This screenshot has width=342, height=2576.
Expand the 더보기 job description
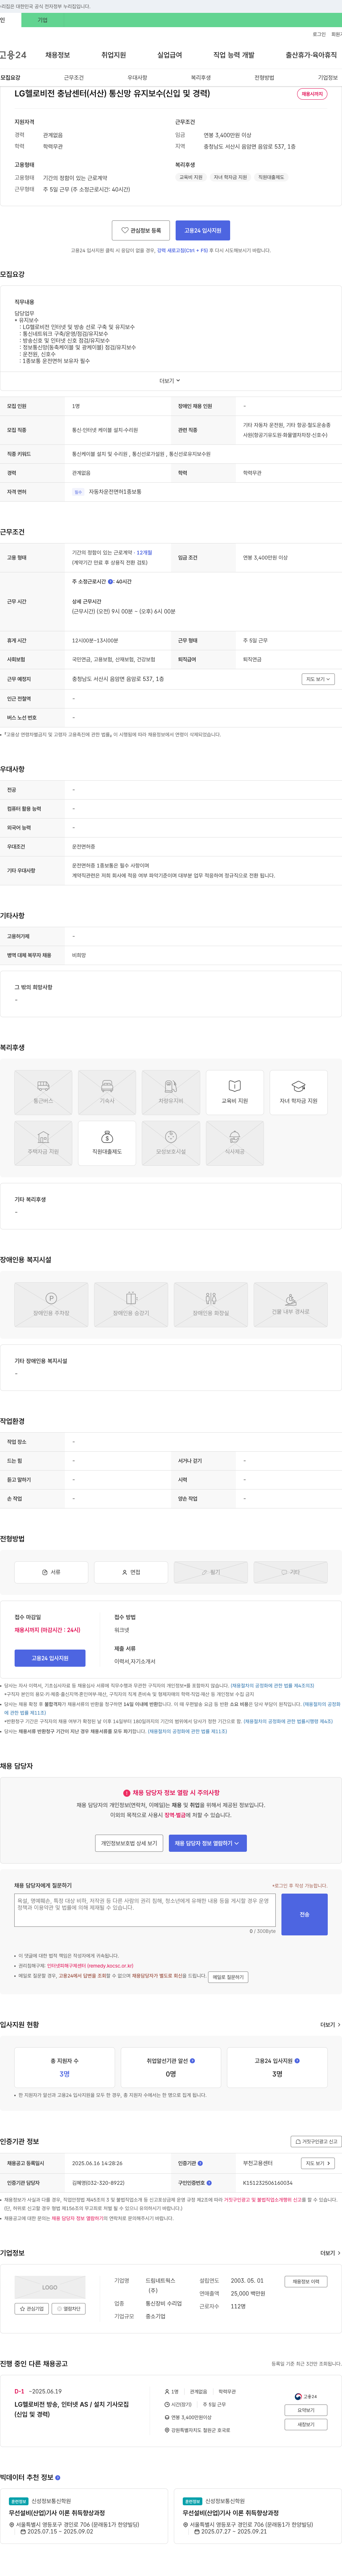click(171, 380)
